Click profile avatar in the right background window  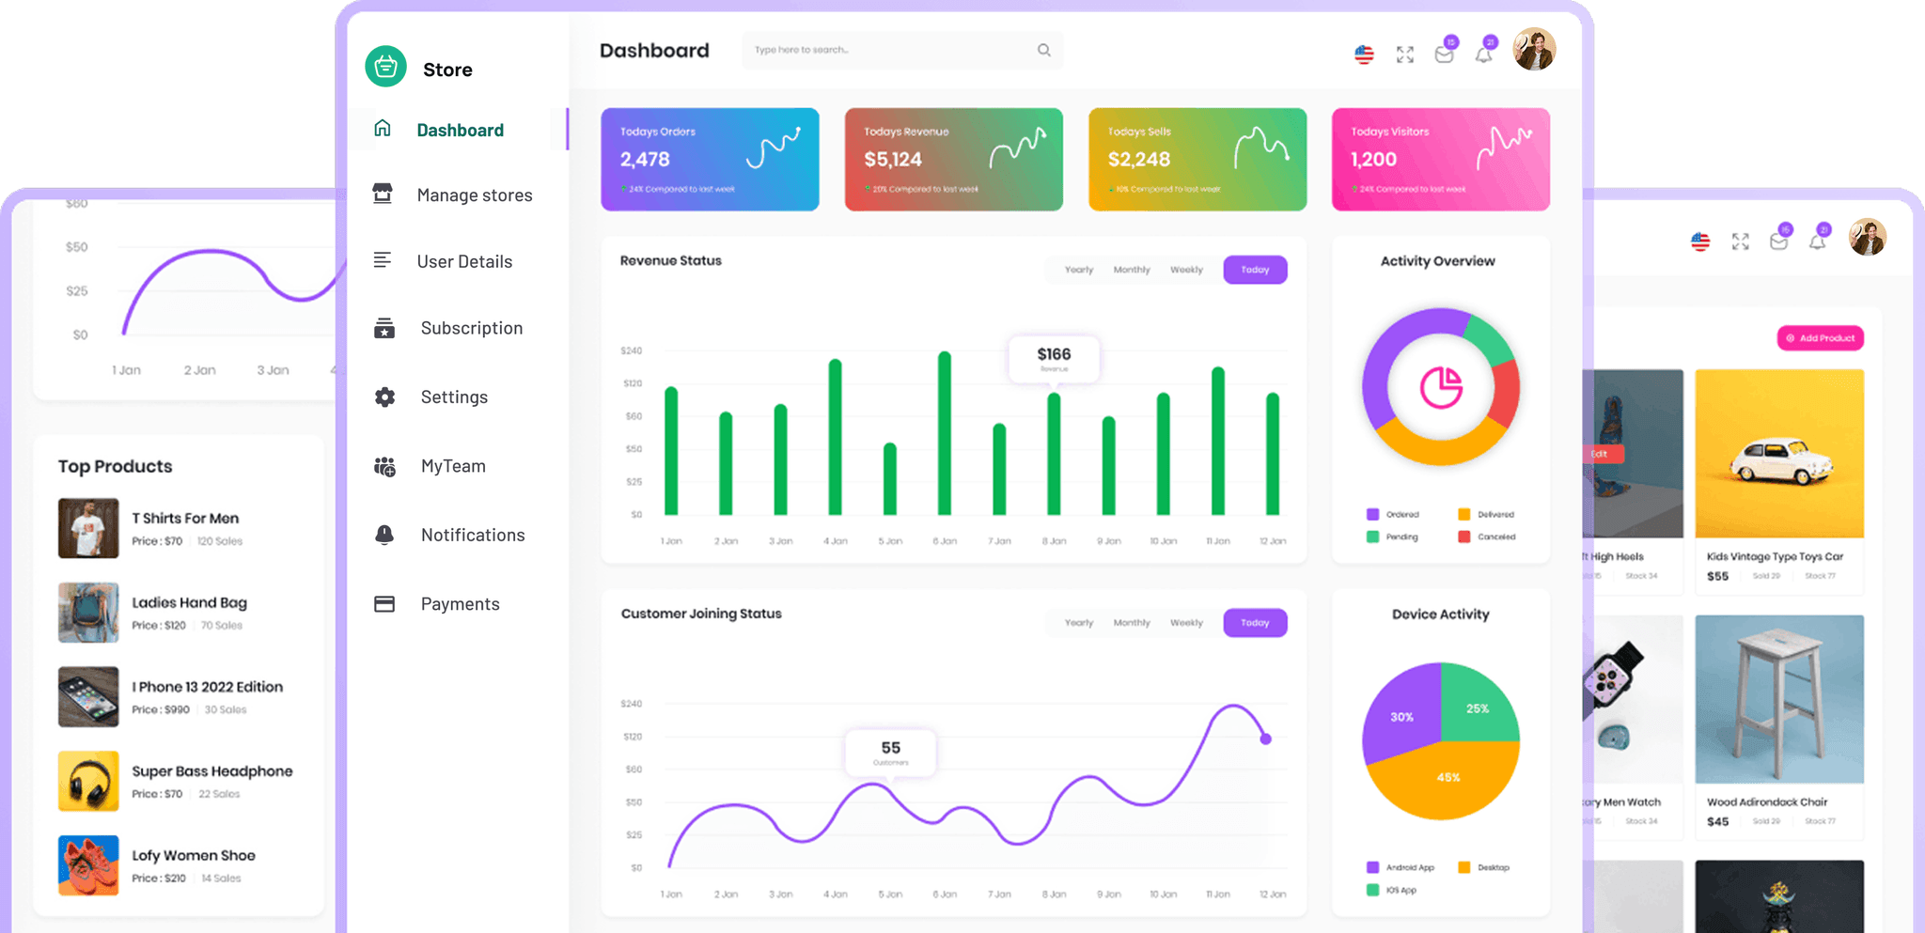[1867, 237]
